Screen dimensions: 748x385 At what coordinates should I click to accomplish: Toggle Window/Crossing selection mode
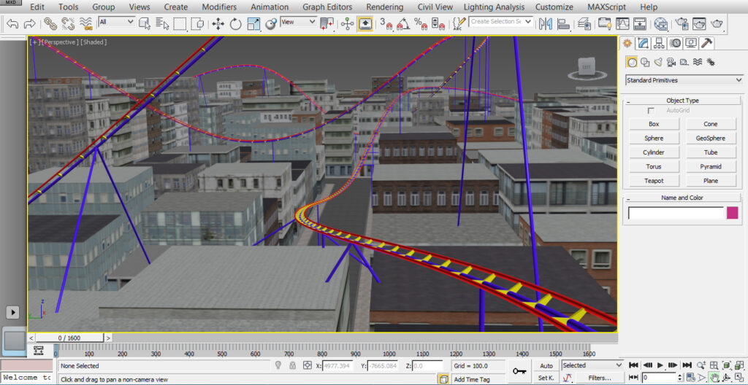(197, 23)
